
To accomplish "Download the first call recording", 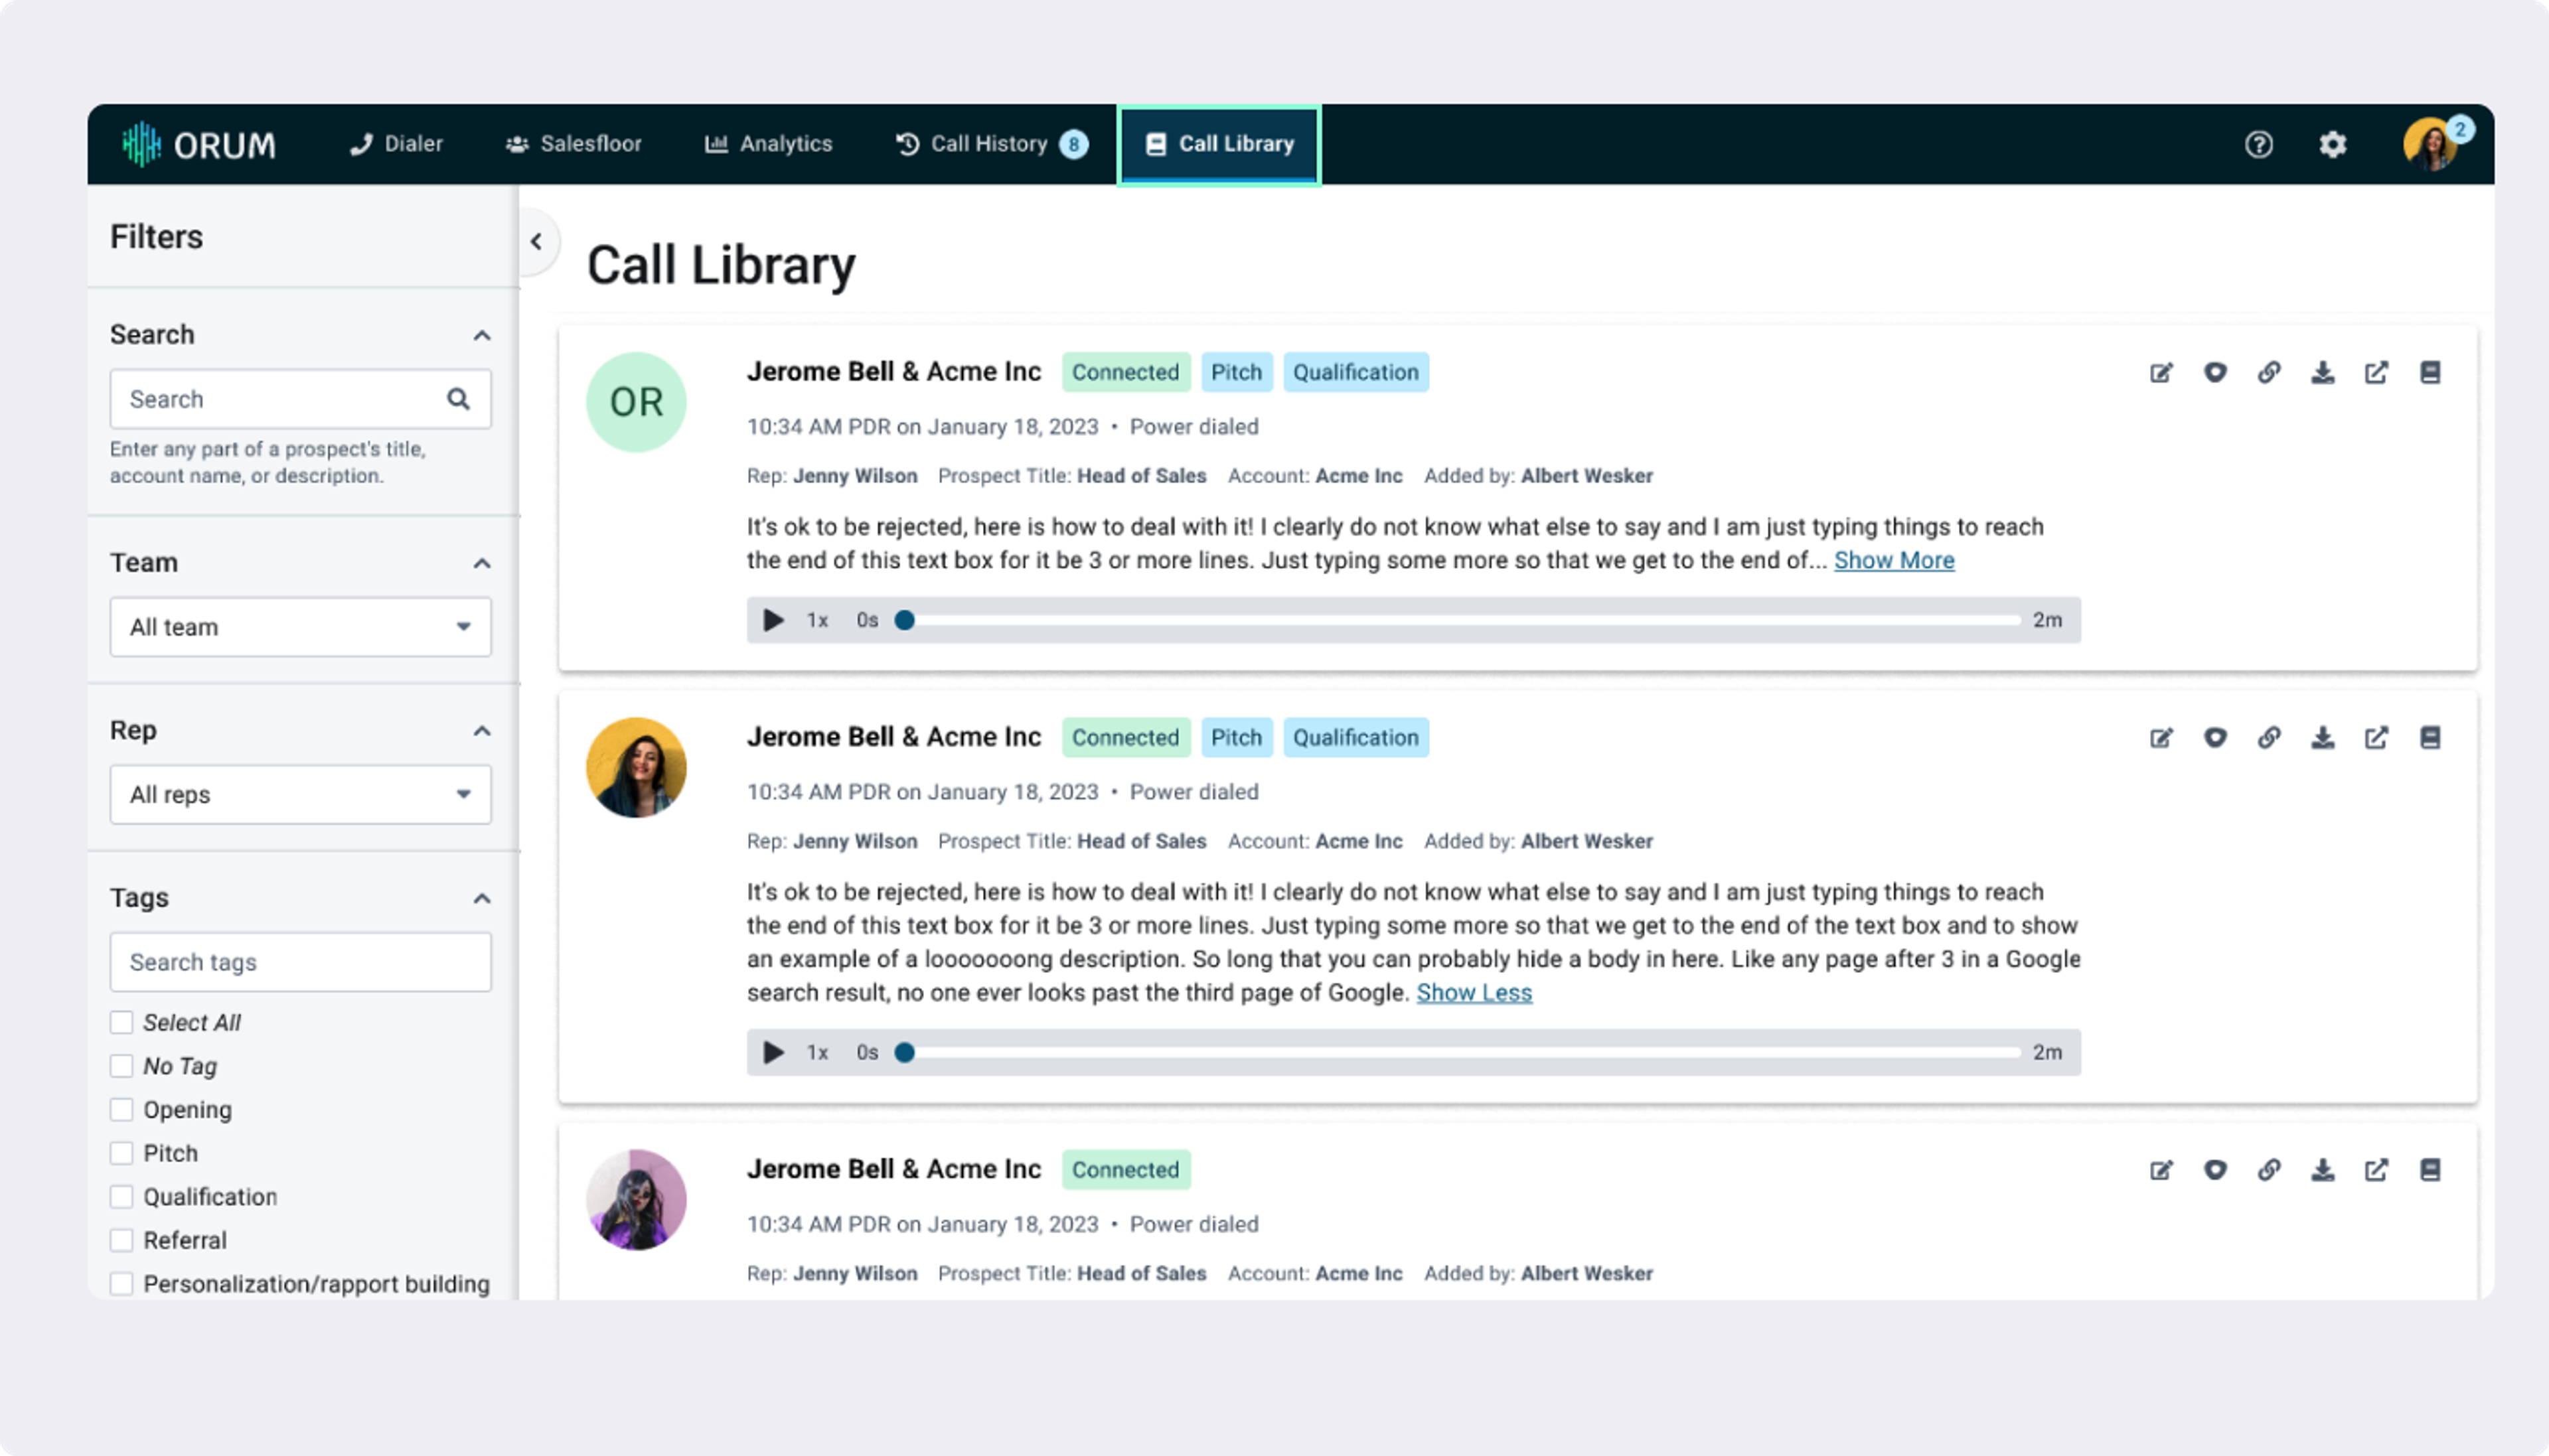I will [2322, 373].
